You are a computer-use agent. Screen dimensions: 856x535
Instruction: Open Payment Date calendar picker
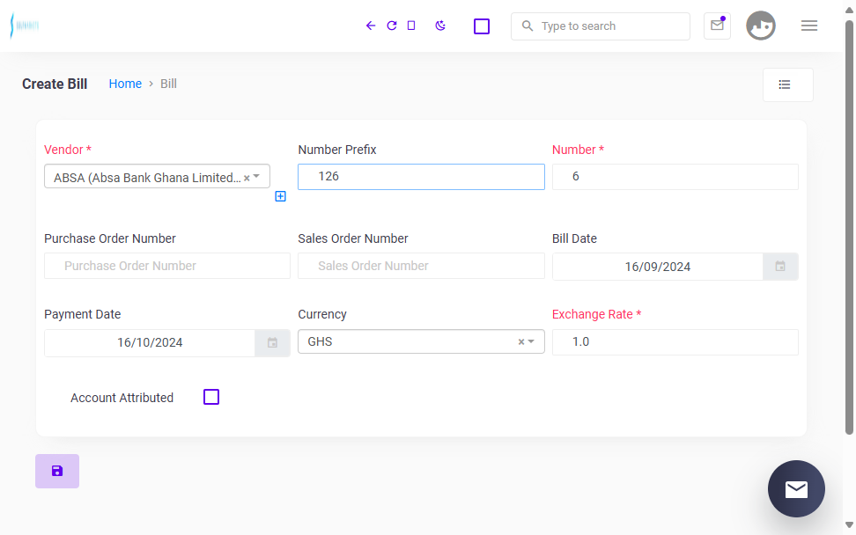click(272, 343)
